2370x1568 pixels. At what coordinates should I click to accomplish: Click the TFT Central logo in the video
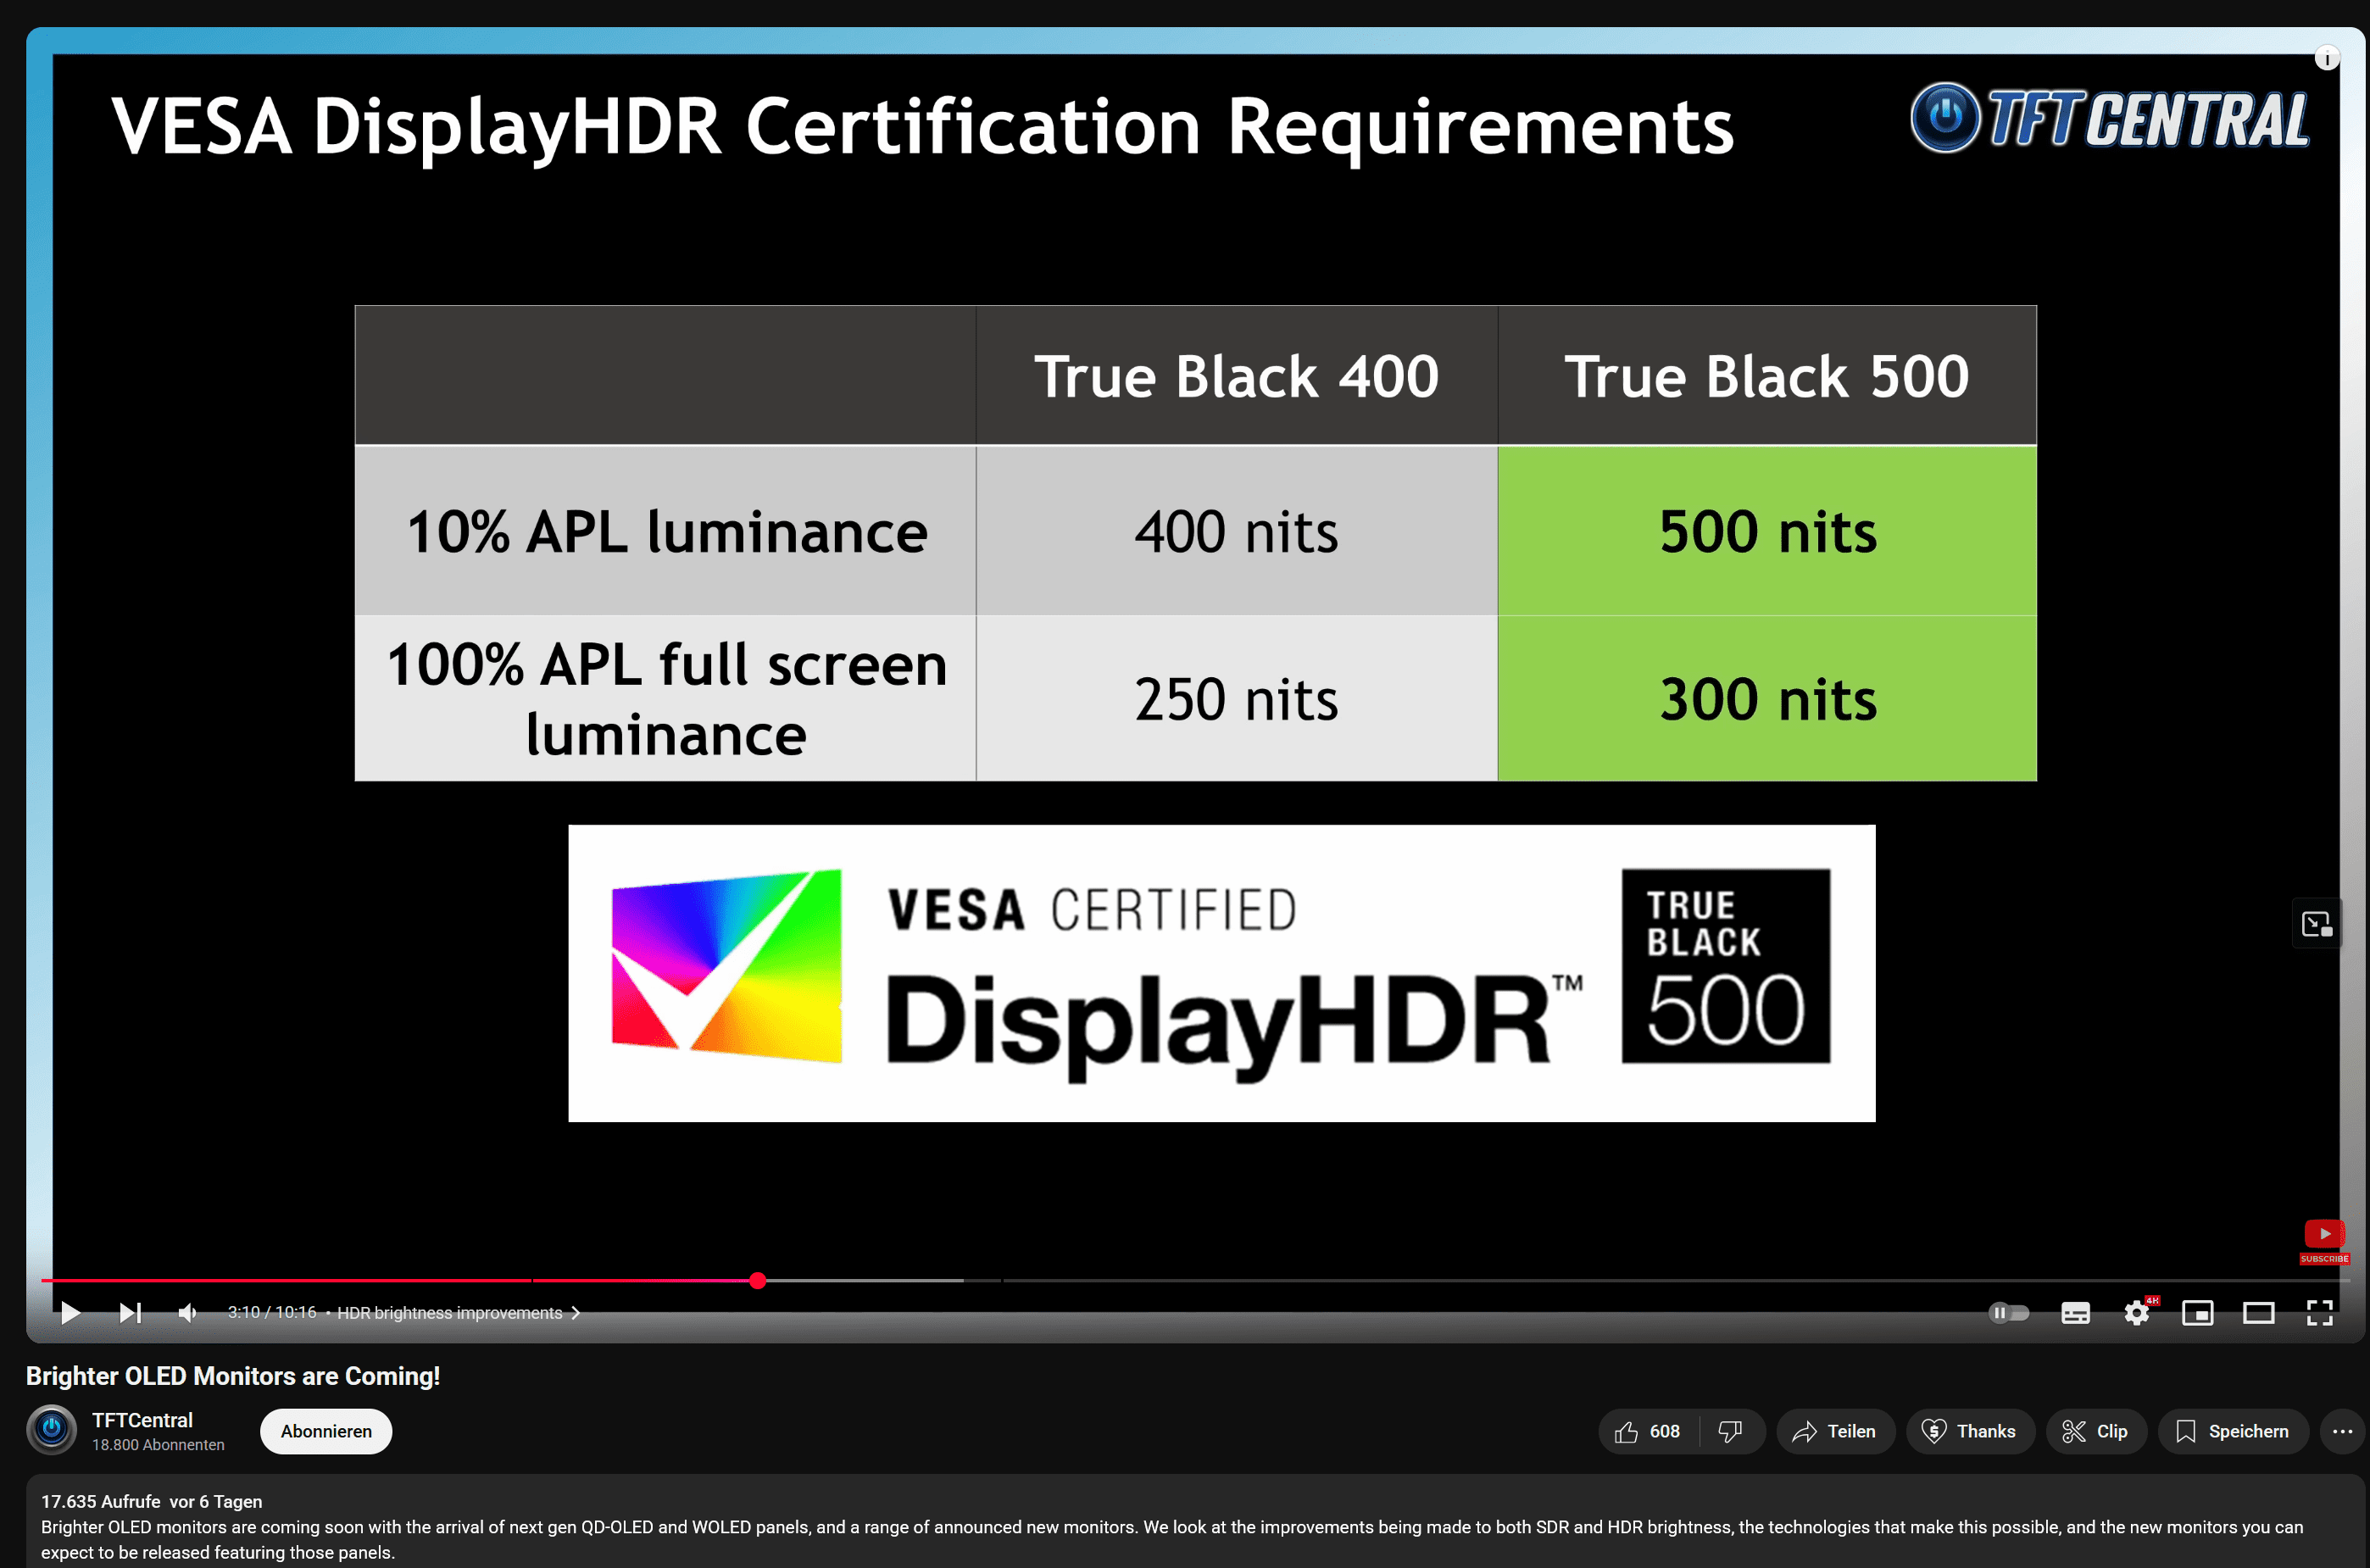[2110, 118]
